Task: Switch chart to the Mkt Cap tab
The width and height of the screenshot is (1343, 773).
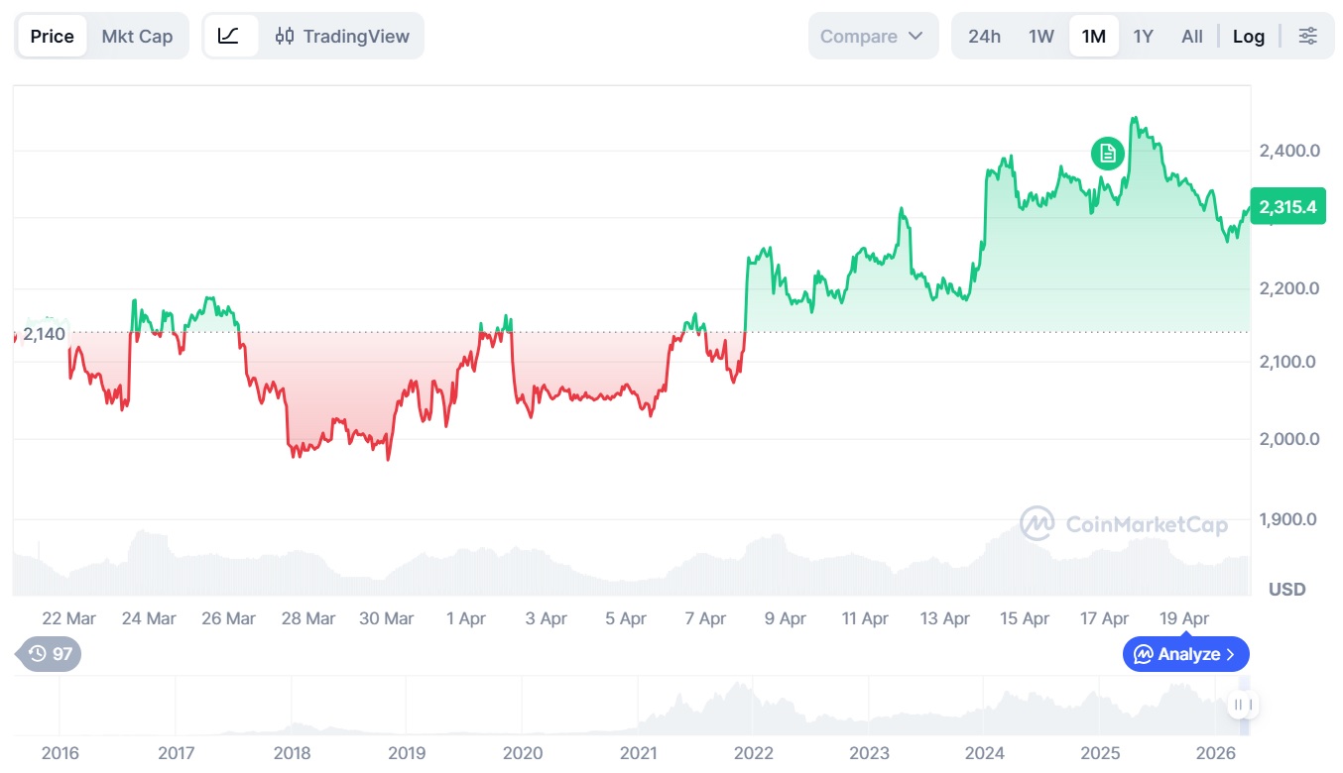Action: pos(137,37)
